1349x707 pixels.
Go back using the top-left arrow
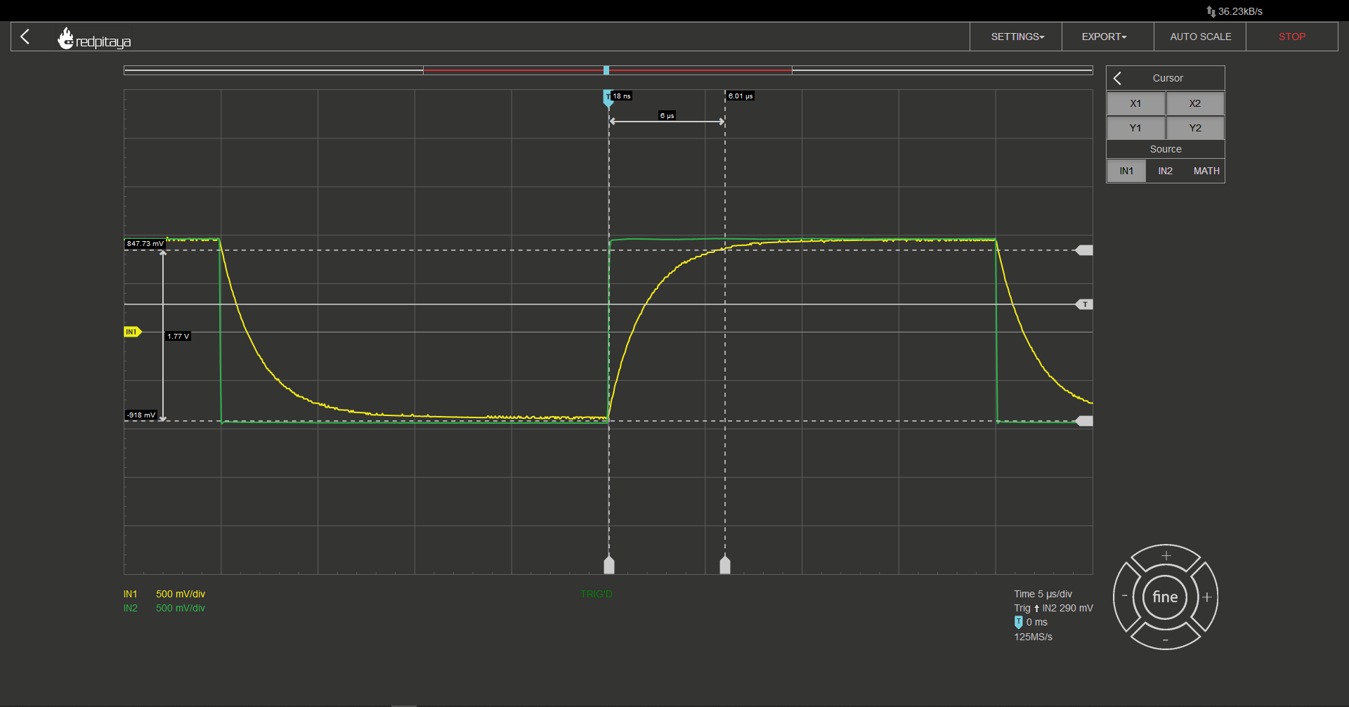[25, 37]
